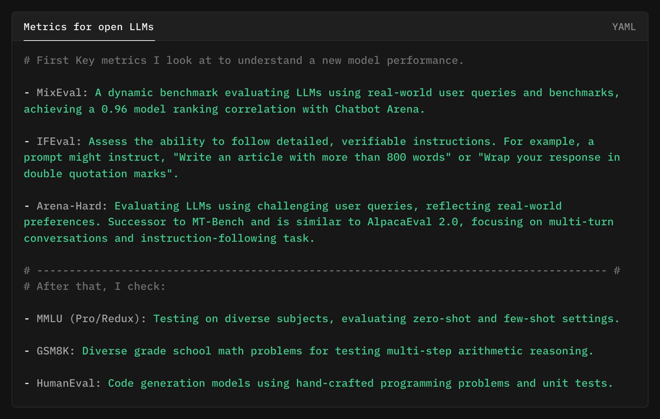
Task: Click the MixEval key
Action: tap(59, 92)
